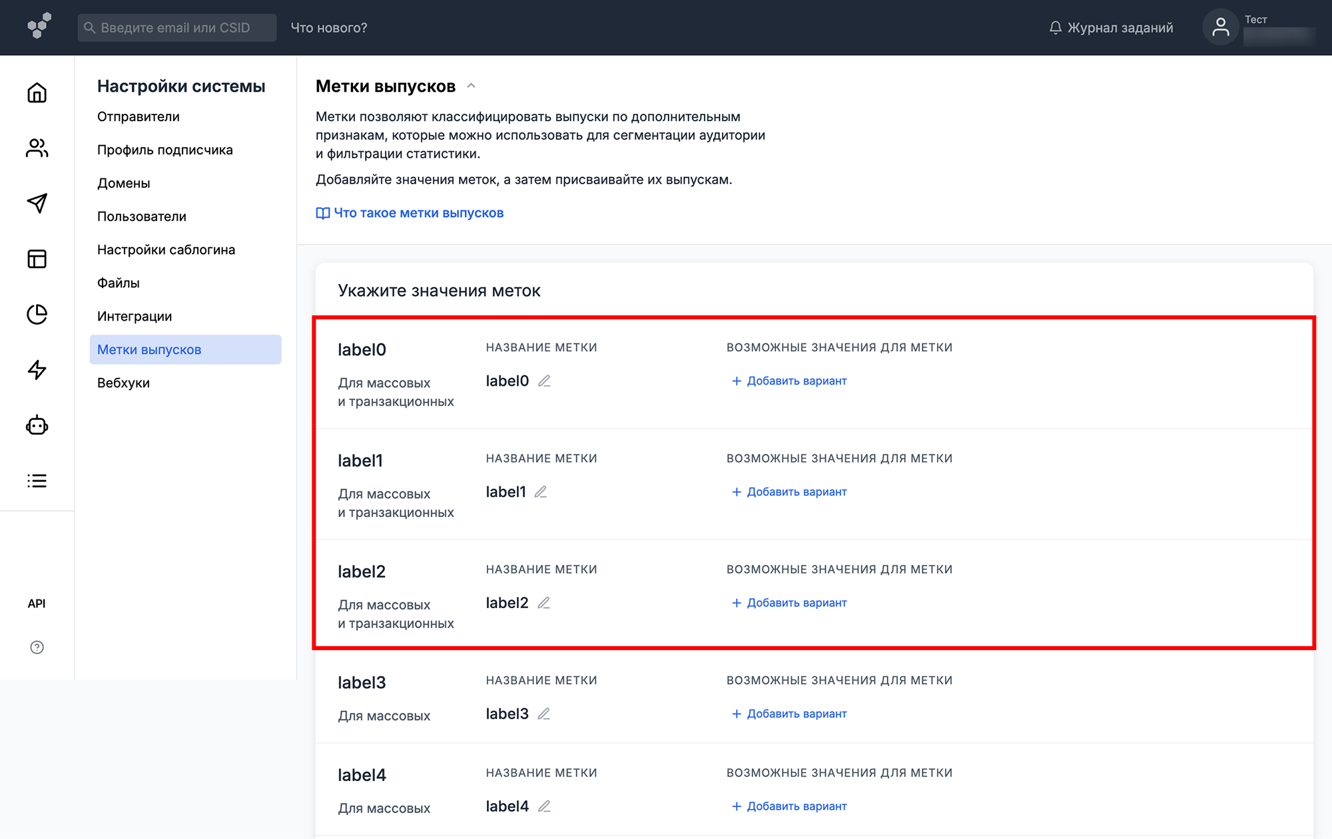Click the robot bot icon
Image resolution: width=1332 pixels, height=839 pixels.
coord(37,425)
